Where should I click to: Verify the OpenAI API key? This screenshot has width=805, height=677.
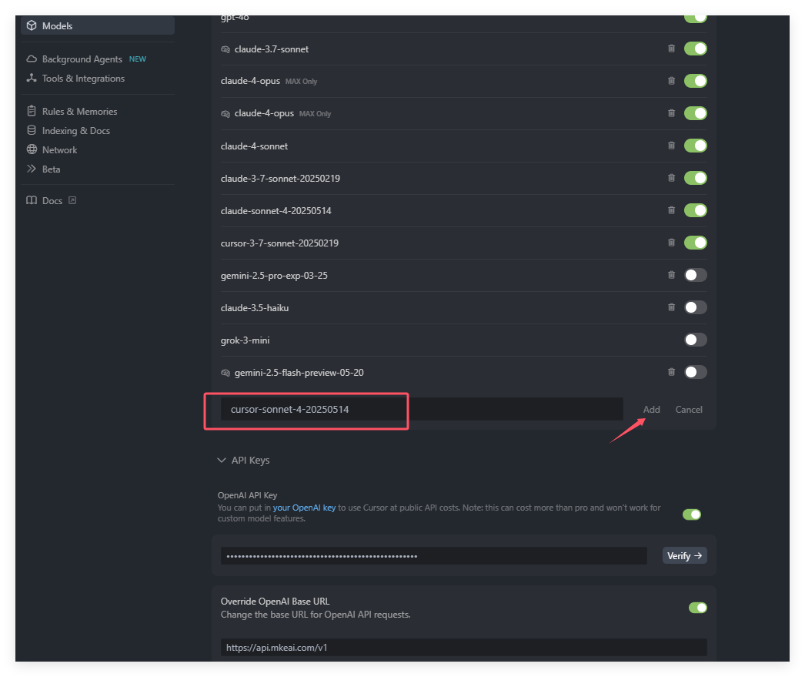point(684,556)
